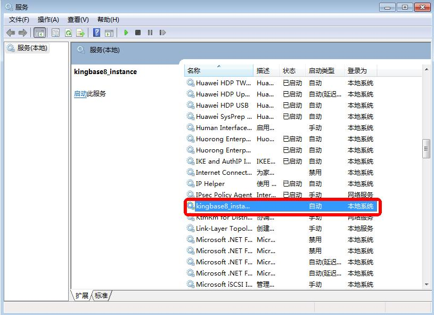The width and height of the screenshot is (434, 315).
Task: Click the Restart service toolbar button
Action: 162,33
